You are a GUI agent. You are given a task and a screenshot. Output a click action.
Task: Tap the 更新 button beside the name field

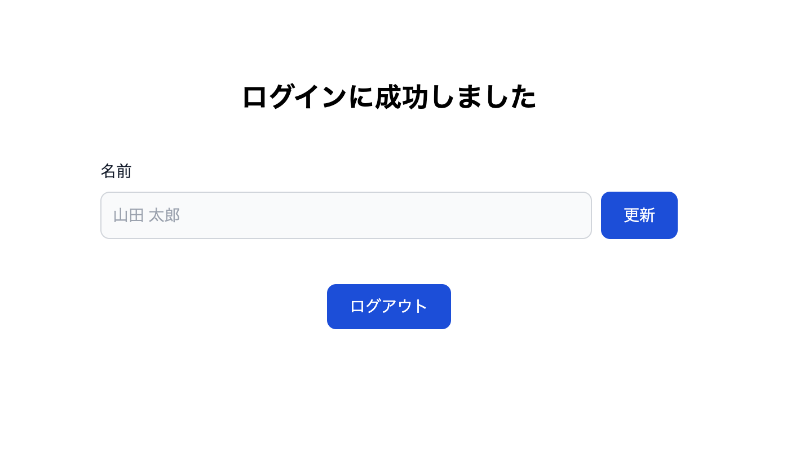pyautogui.click(x=639, y=215)
